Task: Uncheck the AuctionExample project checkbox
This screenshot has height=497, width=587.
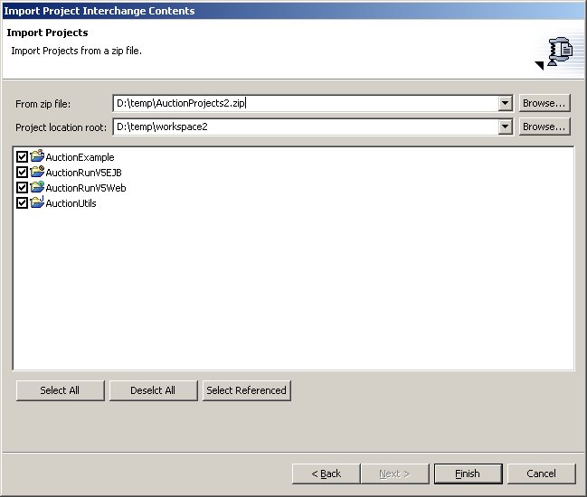Action: (x=22, y=156)
